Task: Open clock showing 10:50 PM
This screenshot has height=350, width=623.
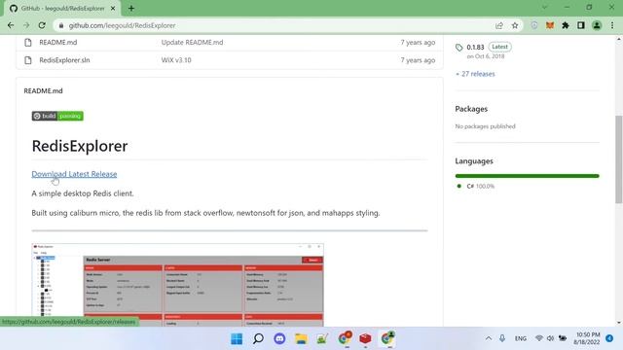Action: [586, 338]
